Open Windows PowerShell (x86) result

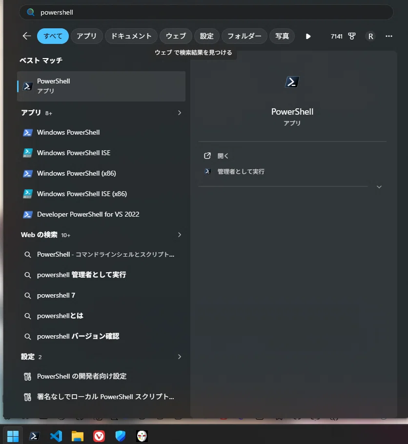pos(101,173)
